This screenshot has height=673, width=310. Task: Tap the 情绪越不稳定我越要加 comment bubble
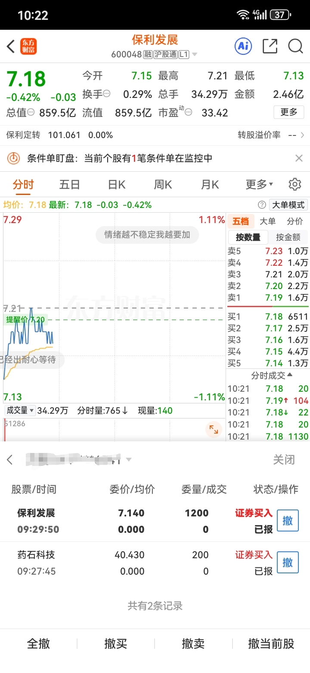pos(148,235)
